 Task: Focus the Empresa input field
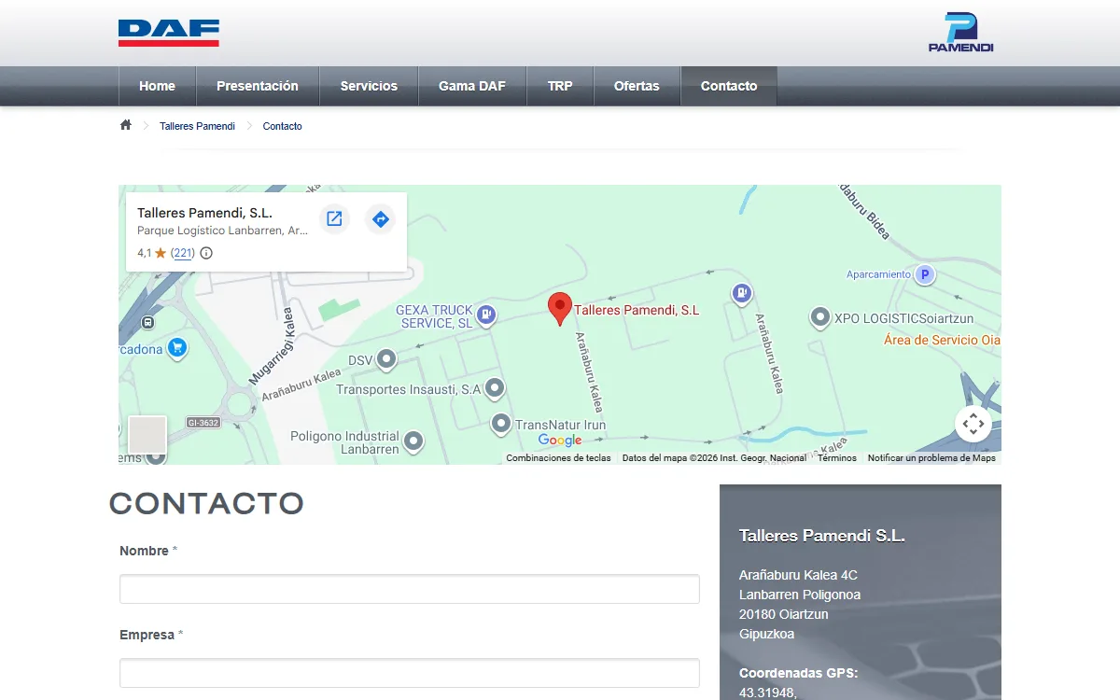[x=410, y=673]
